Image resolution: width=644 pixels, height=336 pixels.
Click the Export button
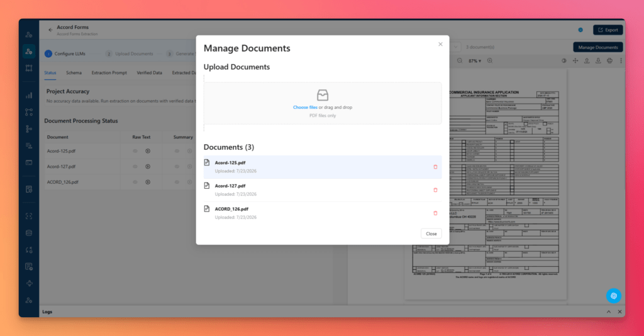click(x=608, y=30)
